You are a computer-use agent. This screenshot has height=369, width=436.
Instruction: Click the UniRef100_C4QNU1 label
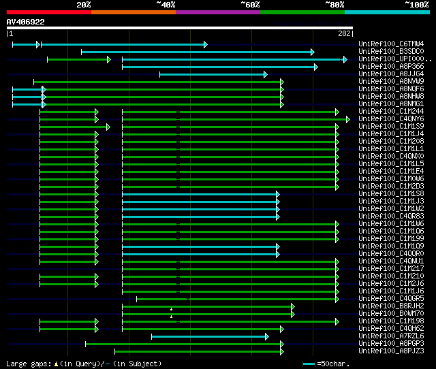click(x=391, y=261)
